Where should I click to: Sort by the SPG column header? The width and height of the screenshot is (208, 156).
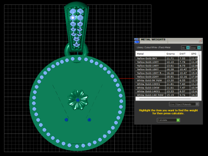click(x=194, y=54)
